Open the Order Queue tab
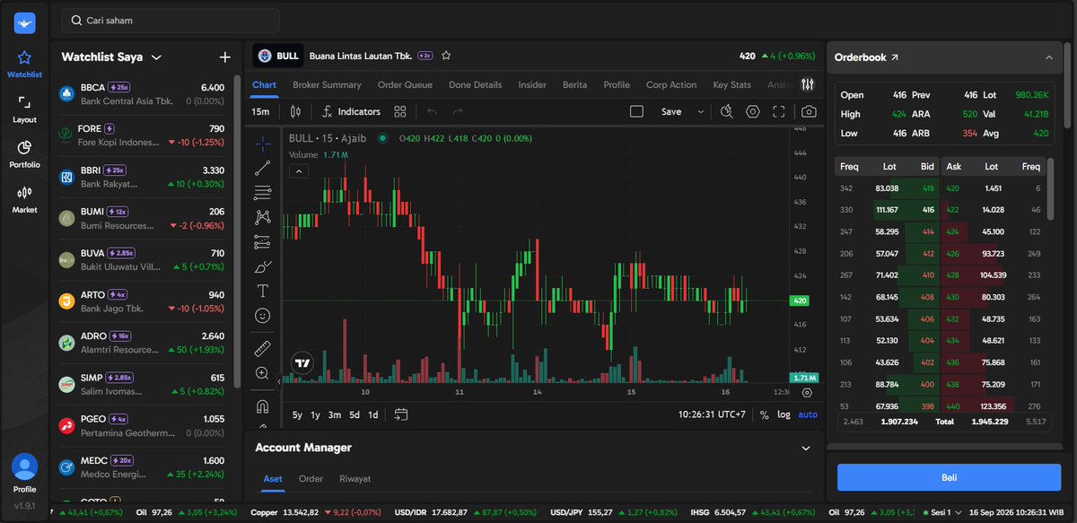This screenshot has height=523, width=1077. pos(405,84)
